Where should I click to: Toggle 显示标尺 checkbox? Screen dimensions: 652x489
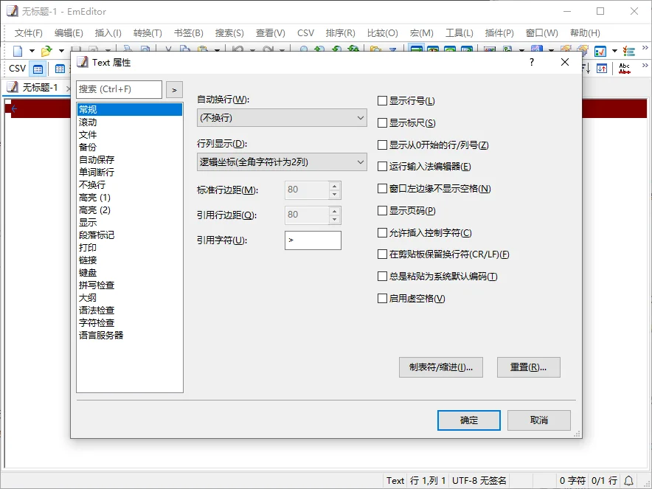382,122
